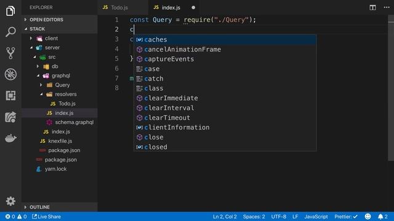Click the cancelAnimationFrame method icon
The image size is (394, 221).
coord(140,49)
